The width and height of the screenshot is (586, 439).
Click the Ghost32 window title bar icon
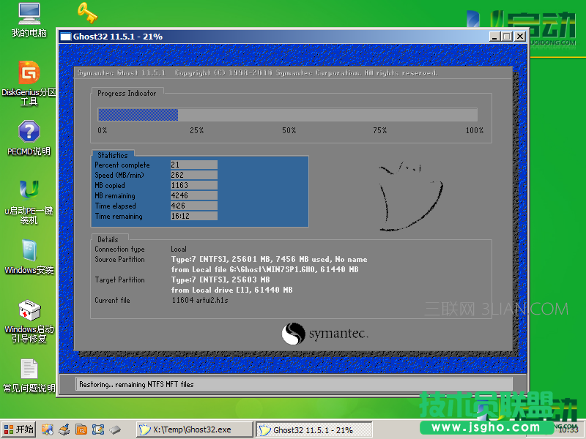coord(66,37)
